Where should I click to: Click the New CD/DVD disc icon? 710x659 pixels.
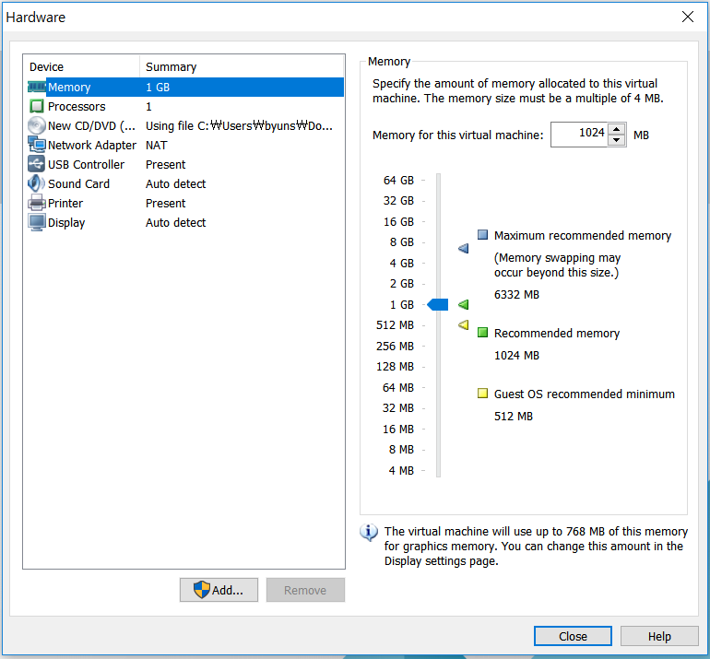coord(36,126)
